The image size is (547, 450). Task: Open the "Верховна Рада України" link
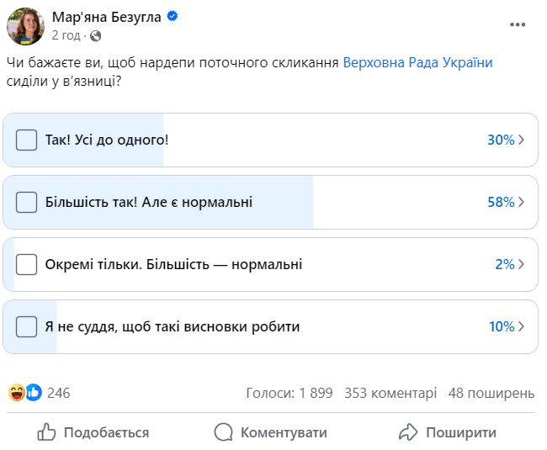(417, 63)
